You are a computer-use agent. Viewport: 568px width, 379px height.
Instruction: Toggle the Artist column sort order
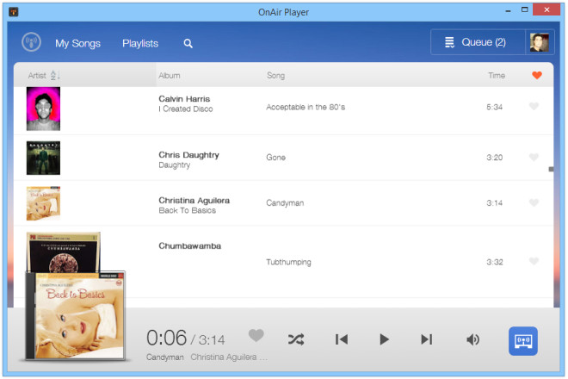[55, 75]
